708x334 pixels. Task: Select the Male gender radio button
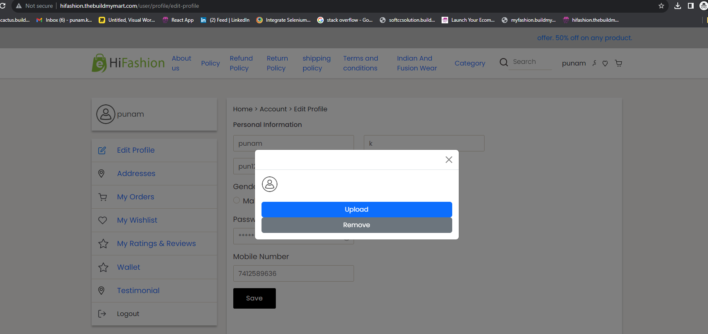[x=237, y=200]
